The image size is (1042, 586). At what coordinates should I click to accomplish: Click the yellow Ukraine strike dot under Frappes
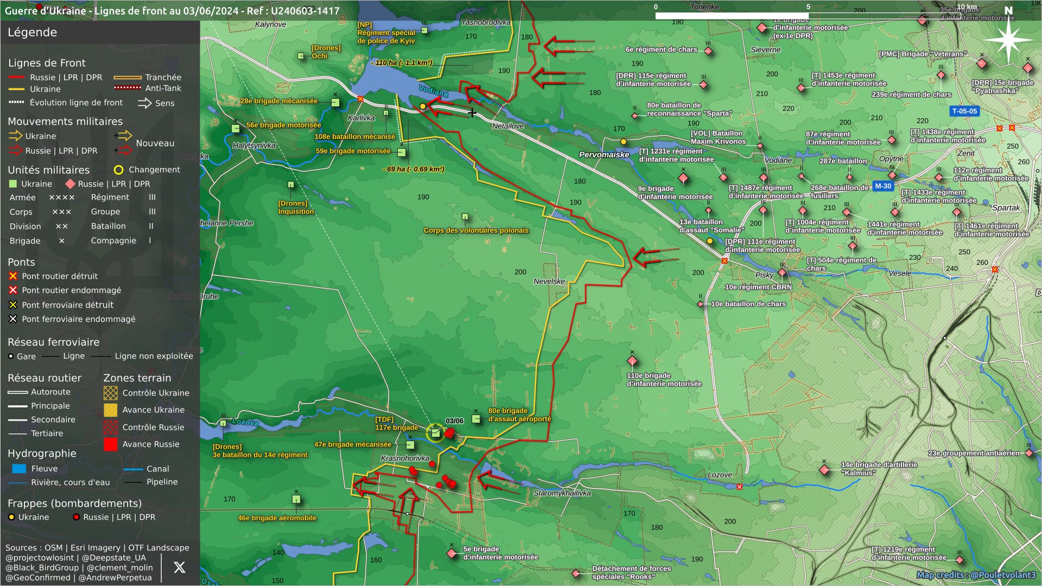click(x=11, y=517)
